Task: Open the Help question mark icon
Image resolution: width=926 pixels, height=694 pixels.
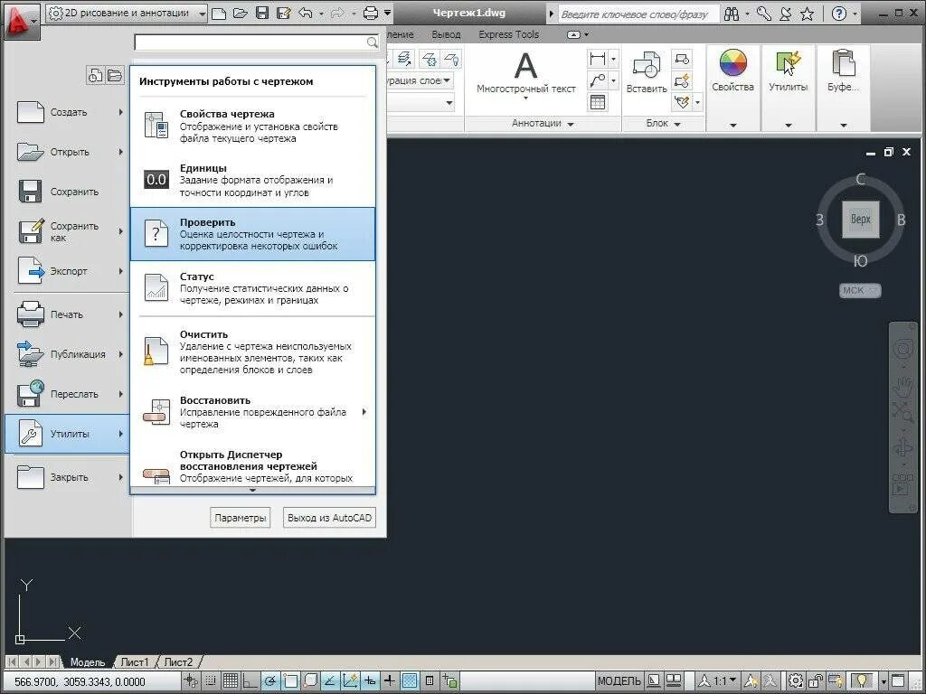Action: click(x=838, y=14)
